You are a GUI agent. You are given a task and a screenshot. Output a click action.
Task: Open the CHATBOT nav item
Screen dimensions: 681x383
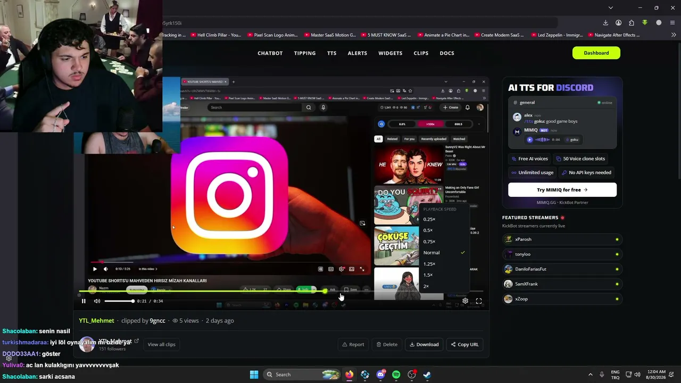click(x=270, y=53)
